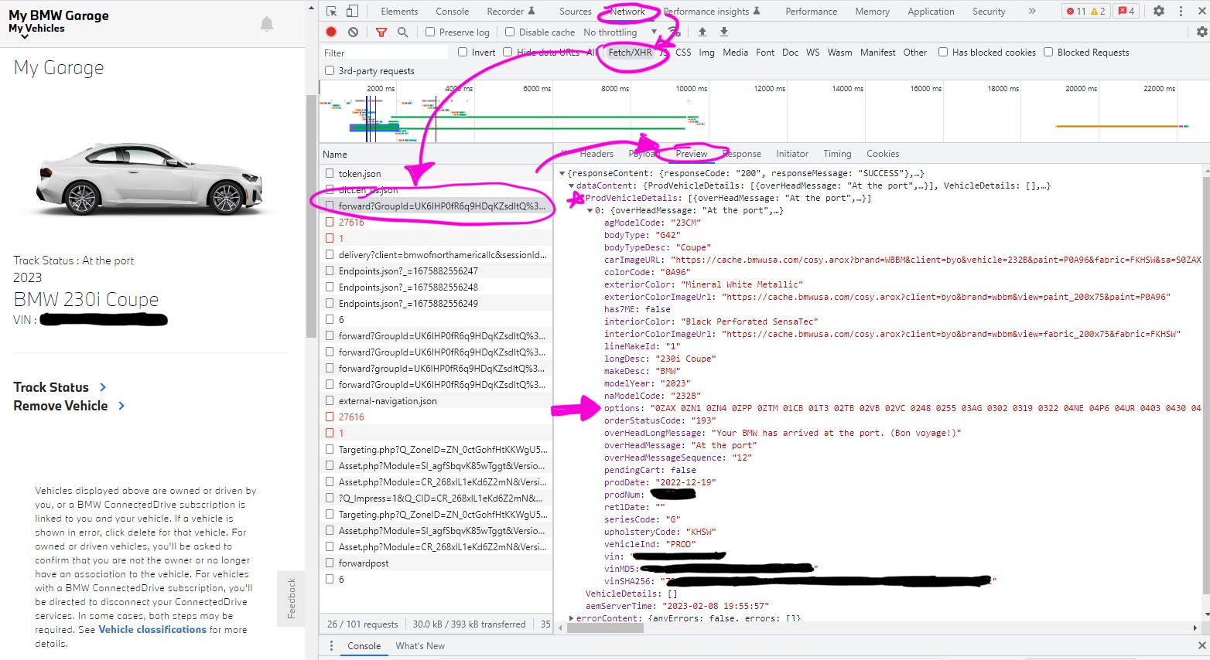This screenshot has width=1210, height=660.
Task: Click the preview pane horizontal scrollbar
Action: (x=605, y=628)
